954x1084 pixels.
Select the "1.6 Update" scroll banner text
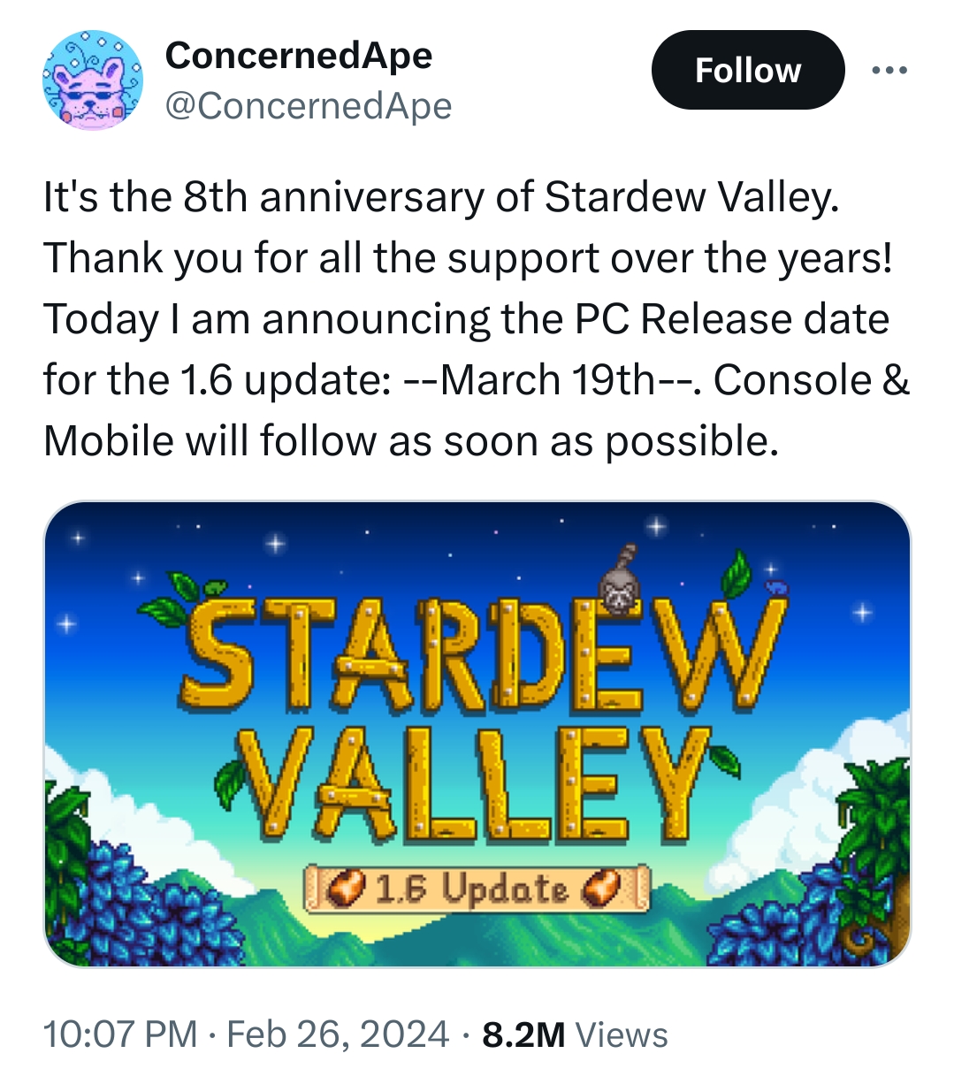click(471, 888)
